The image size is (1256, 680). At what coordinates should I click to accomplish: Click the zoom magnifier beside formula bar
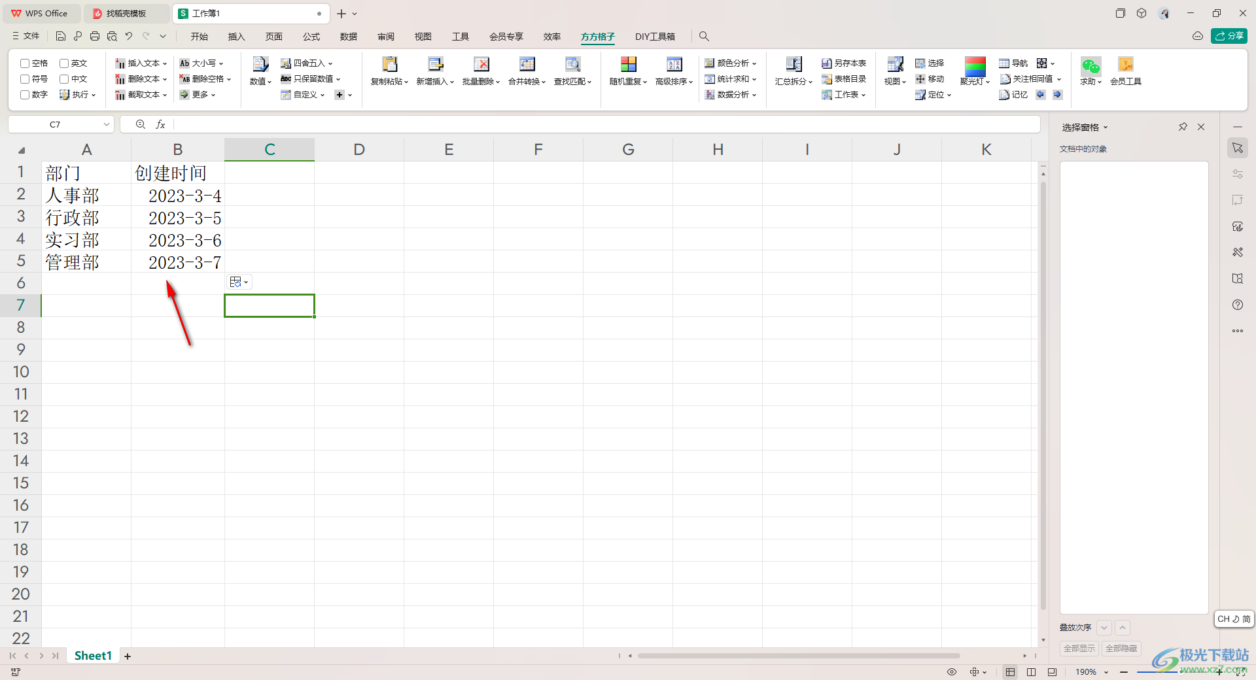pos(140,124)
